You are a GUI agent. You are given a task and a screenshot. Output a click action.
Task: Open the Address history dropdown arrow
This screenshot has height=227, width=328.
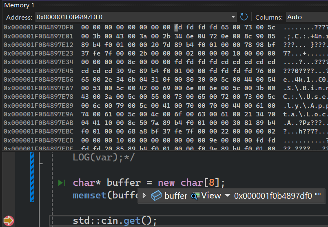coord(233,17)
